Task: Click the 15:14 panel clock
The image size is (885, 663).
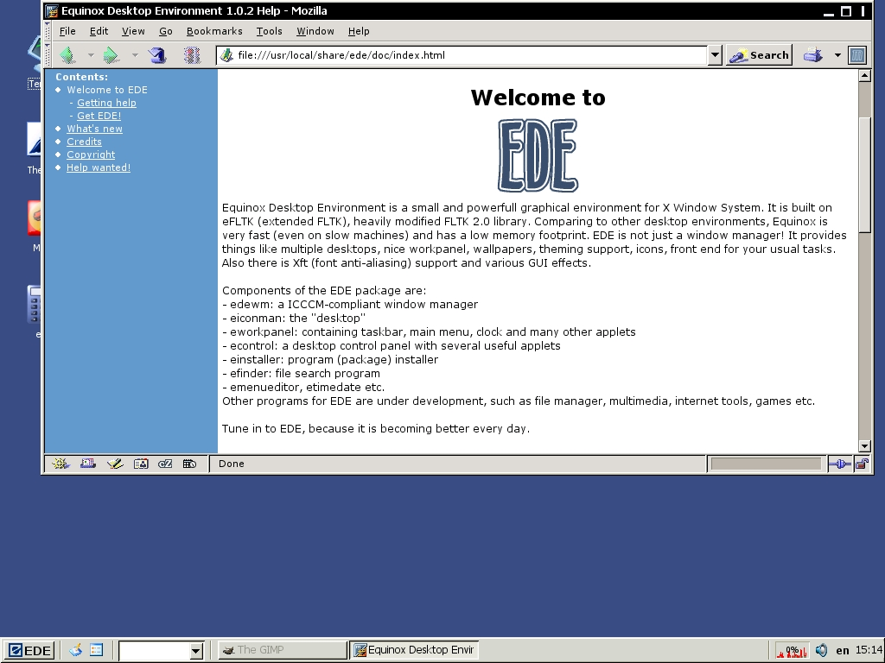Action: (x=868, y=650)
